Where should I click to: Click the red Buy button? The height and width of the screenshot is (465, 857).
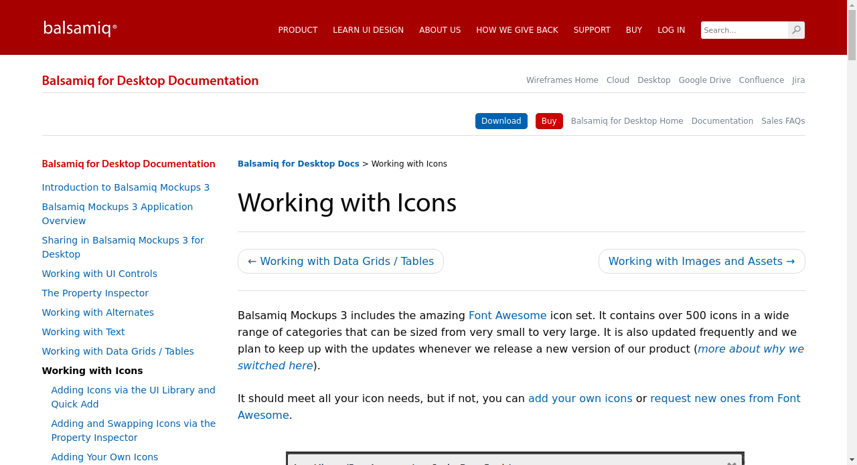(549, 121)
